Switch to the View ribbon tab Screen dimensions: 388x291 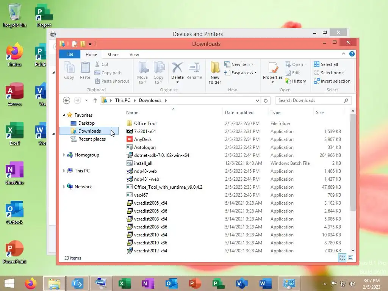[x=134, y=55]
